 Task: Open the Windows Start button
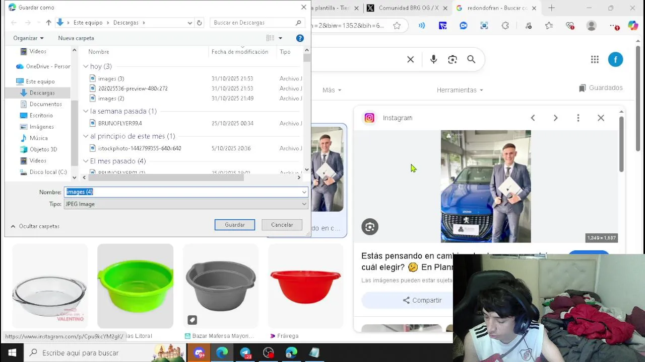12,353
